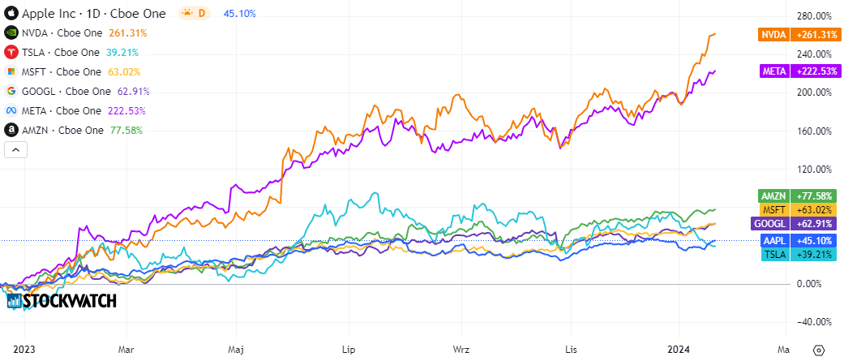
Task: Click the Meta logo icon
Action: pyautogui.click(x=11, y=110)
